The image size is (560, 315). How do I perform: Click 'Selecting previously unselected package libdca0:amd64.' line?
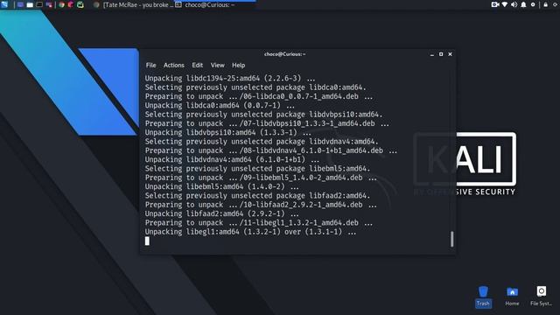[x=255, y=87]
